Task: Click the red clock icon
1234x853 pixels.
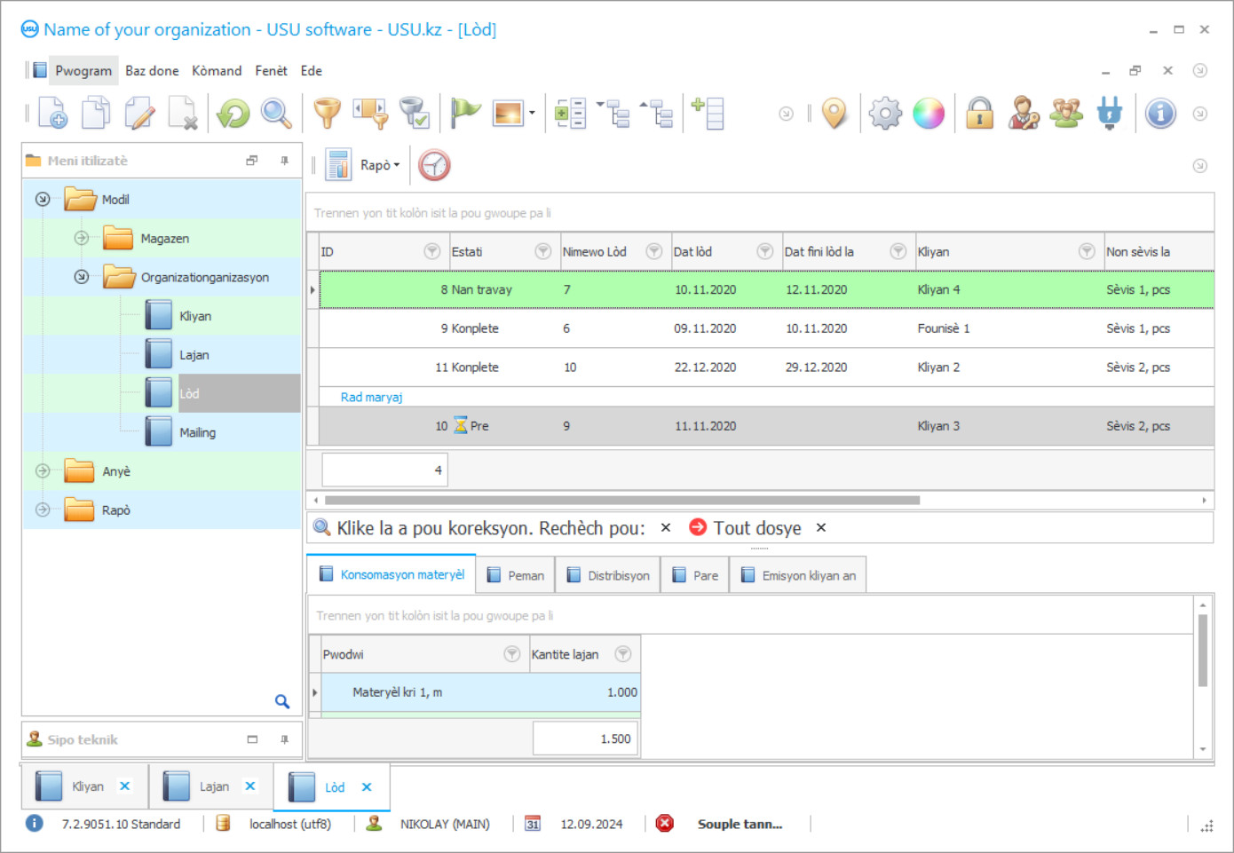Action: coord(434,165)
